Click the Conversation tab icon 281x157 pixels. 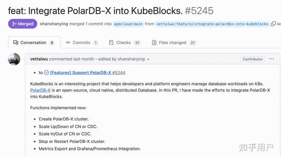[x=16, y=42]
